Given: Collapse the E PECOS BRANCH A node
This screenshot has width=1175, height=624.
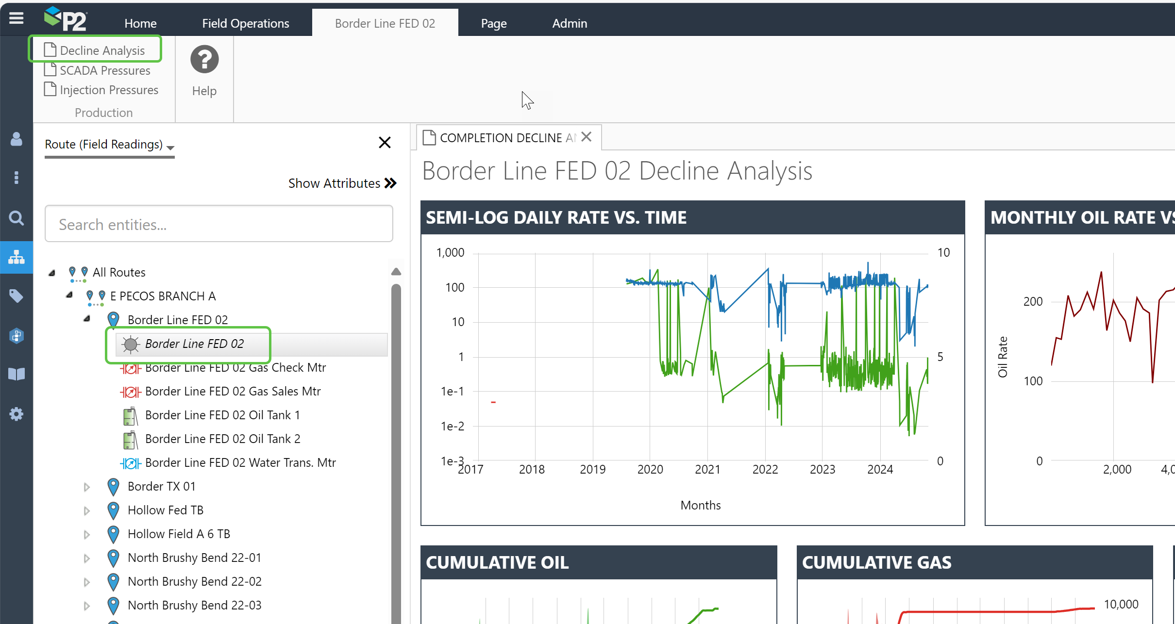Looking at the screenshot, I should pos(69,295).
